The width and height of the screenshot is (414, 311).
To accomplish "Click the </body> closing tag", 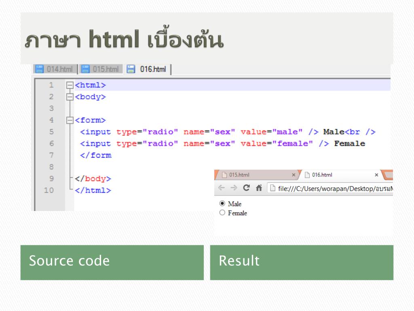I will (93, 179).
